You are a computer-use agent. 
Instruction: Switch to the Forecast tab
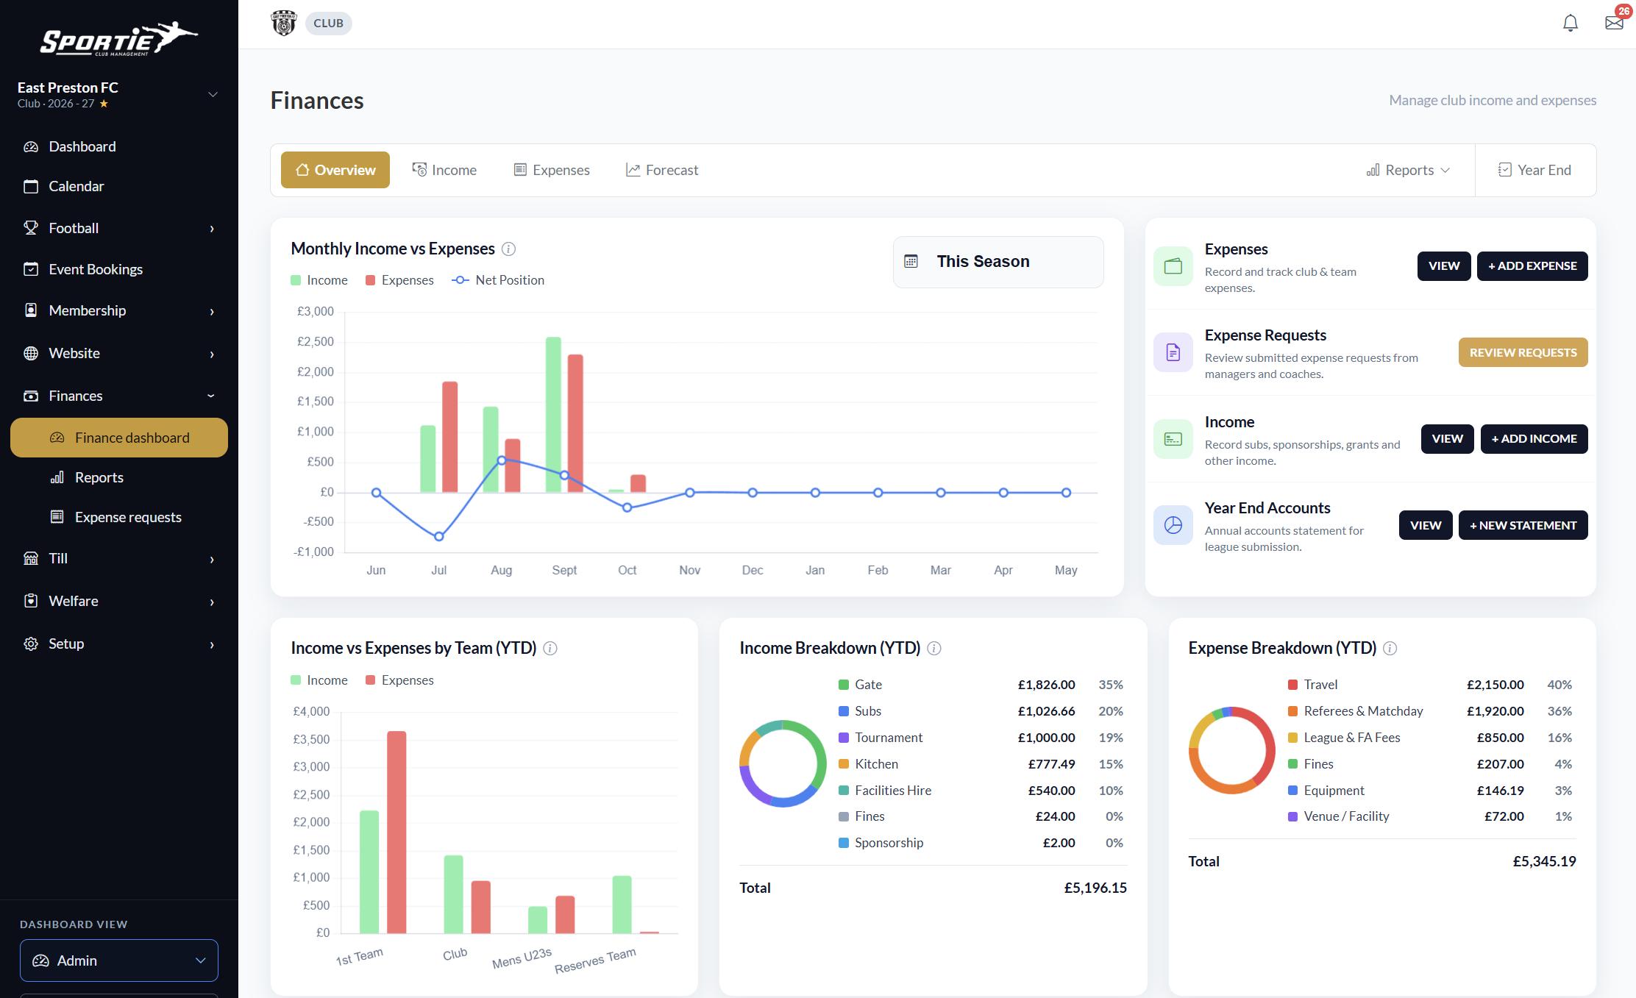click(x=662, y=170)
